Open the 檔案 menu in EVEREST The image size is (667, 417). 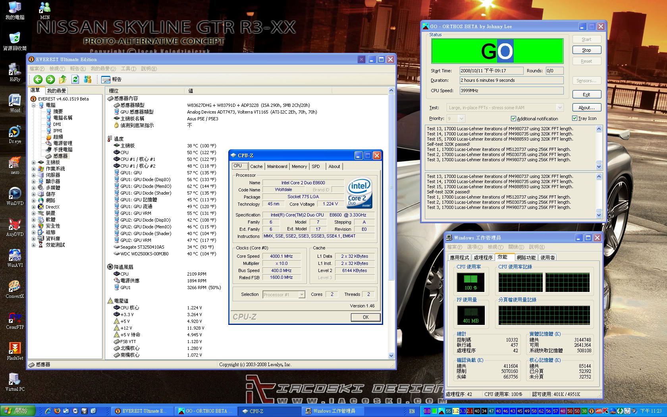pos(37,69)
